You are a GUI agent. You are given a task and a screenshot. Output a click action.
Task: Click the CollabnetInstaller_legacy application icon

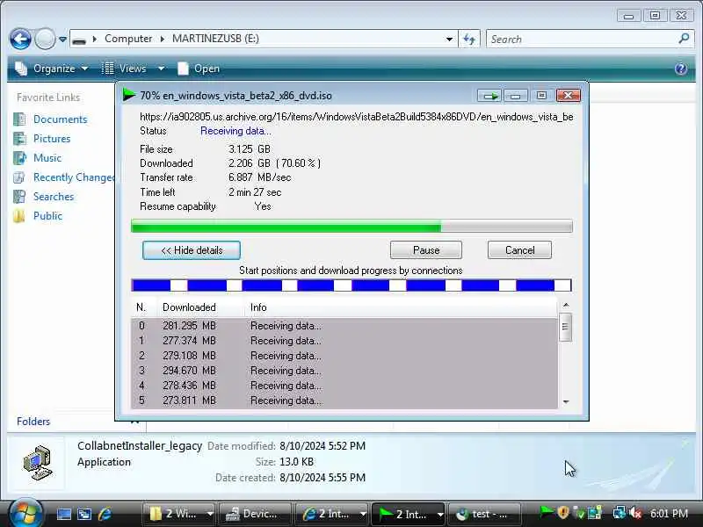[38, 463]
